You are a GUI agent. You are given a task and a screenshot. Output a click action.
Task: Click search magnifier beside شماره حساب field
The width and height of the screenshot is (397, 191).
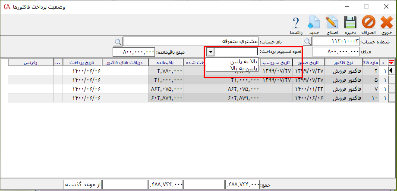click(x=307, y=42)
